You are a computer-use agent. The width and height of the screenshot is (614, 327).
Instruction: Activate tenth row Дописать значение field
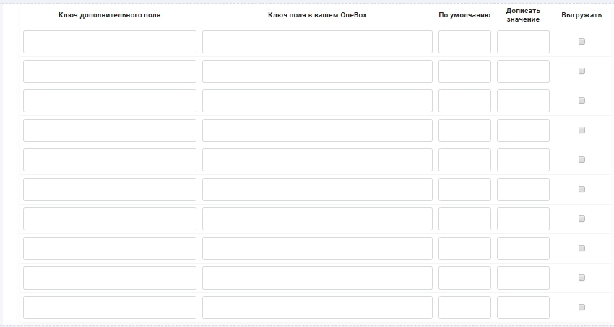tap(523, 307)
